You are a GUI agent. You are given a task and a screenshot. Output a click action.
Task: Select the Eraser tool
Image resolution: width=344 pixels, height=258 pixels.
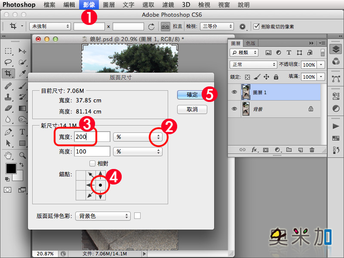tap(8, 108)
